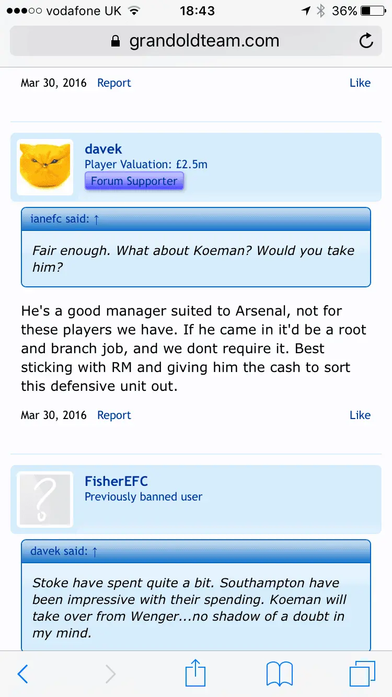Viewport: 392px width, 697px height.
Task: Open davek's user profile link
Action: coord(103,149)
